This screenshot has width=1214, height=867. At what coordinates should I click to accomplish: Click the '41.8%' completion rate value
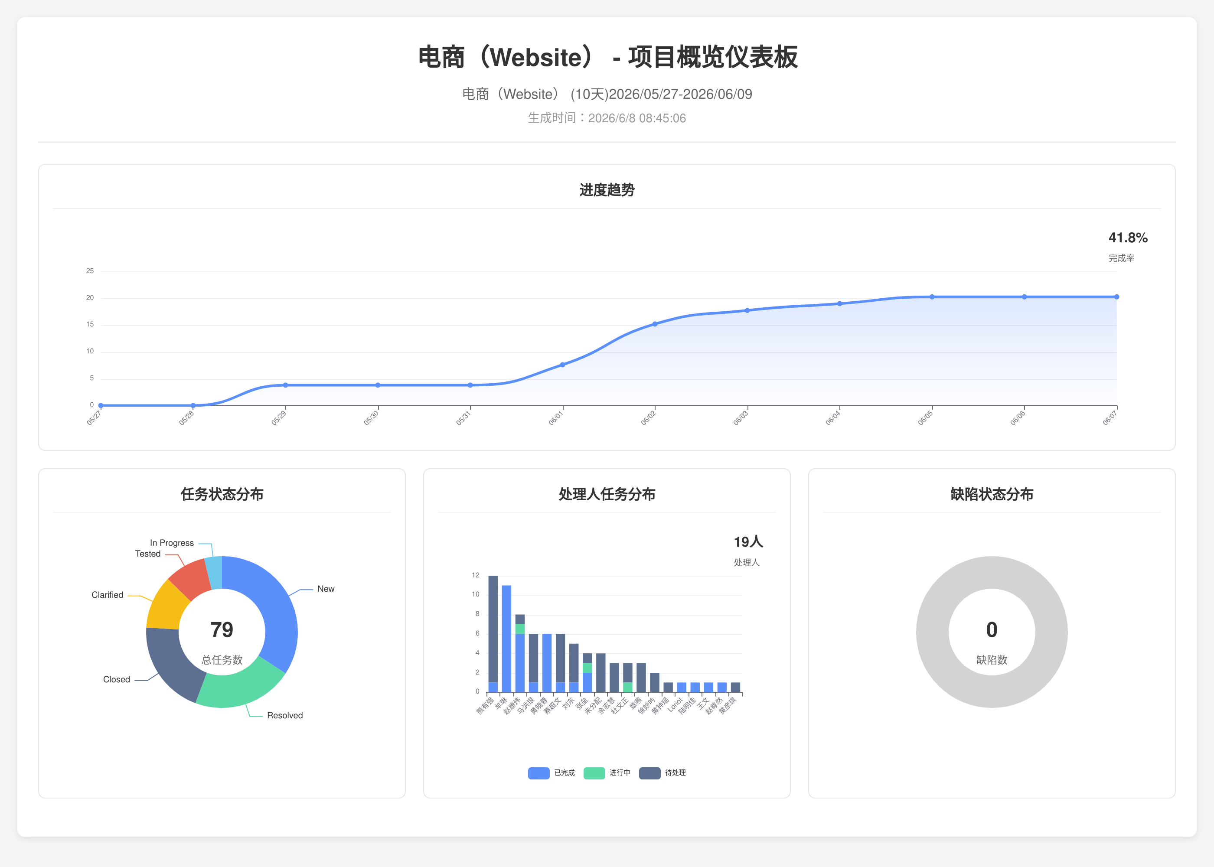[x=1128, y=238]
